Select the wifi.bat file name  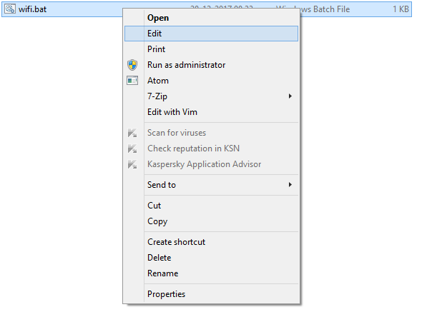click(x=32, y=9)
